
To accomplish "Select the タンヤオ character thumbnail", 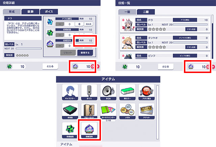I will tap(128, 42).
